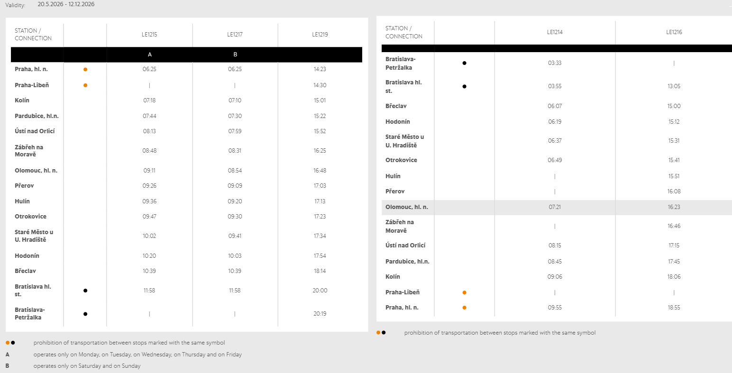
Task: Click the orange legend dot under the right table
Action: click(x=378, y=333)
